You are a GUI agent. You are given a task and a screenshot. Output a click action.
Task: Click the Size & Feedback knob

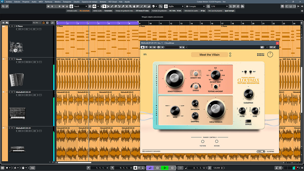(215, 109)
